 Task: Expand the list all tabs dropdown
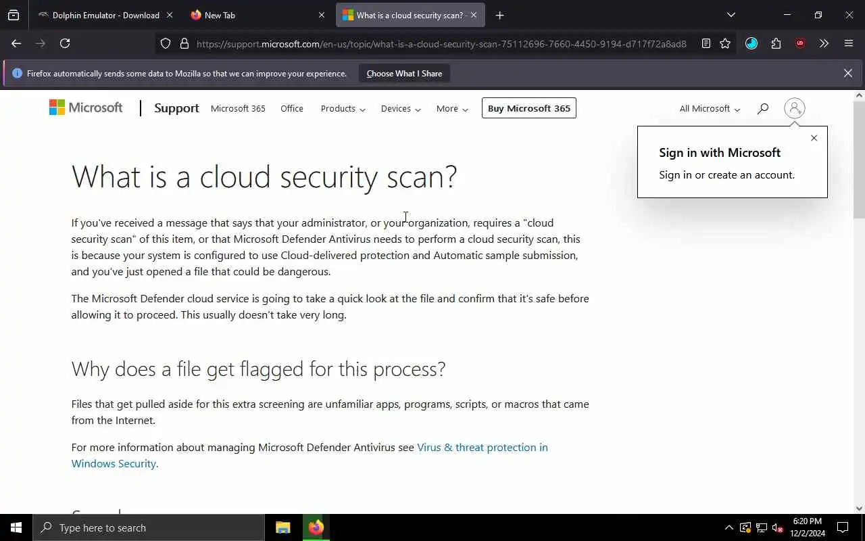point(731,15)
